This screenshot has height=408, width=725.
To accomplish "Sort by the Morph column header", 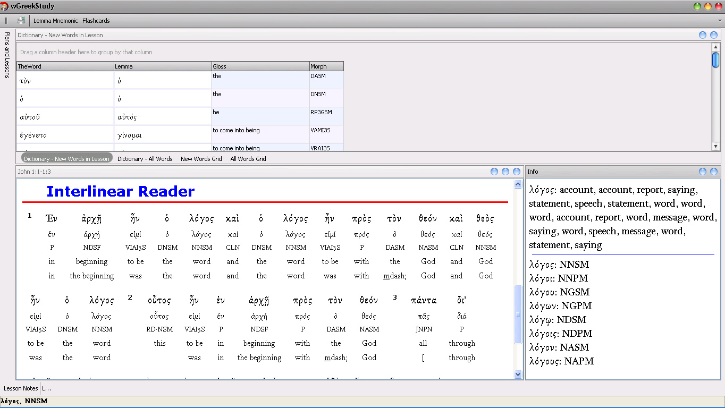I will point(326,66).
